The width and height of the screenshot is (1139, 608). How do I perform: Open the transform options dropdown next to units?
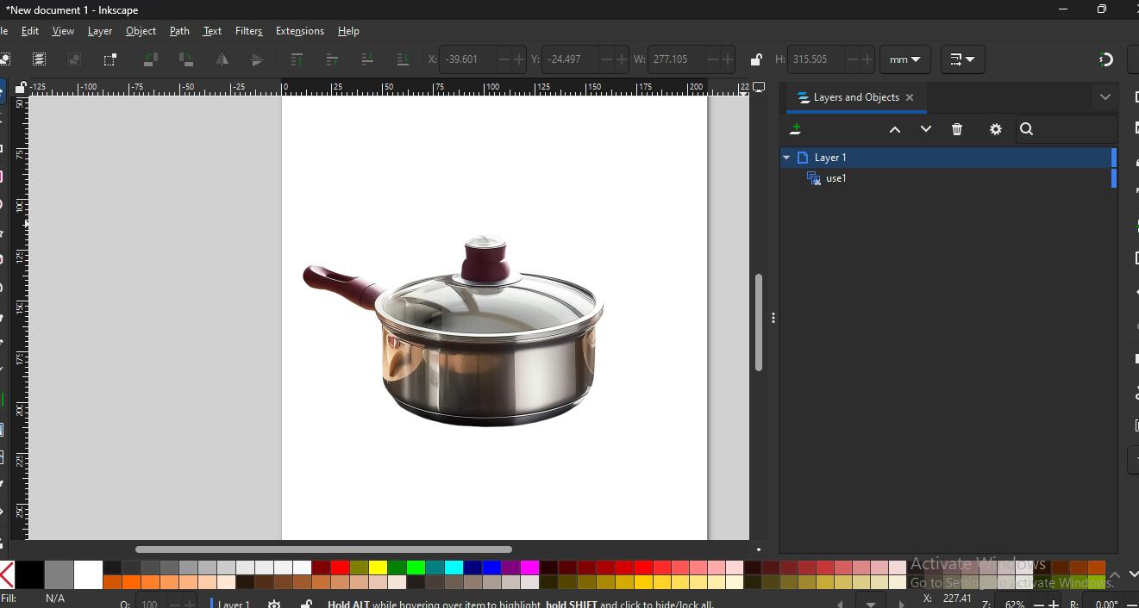pyautogui.click(x=961, y=59)
